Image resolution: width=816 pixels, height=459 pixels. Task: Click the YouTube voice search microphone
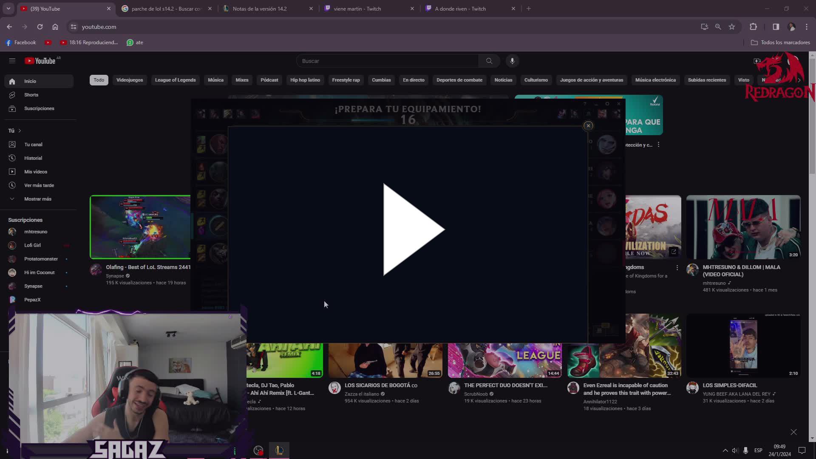click(x=512, y=61)
